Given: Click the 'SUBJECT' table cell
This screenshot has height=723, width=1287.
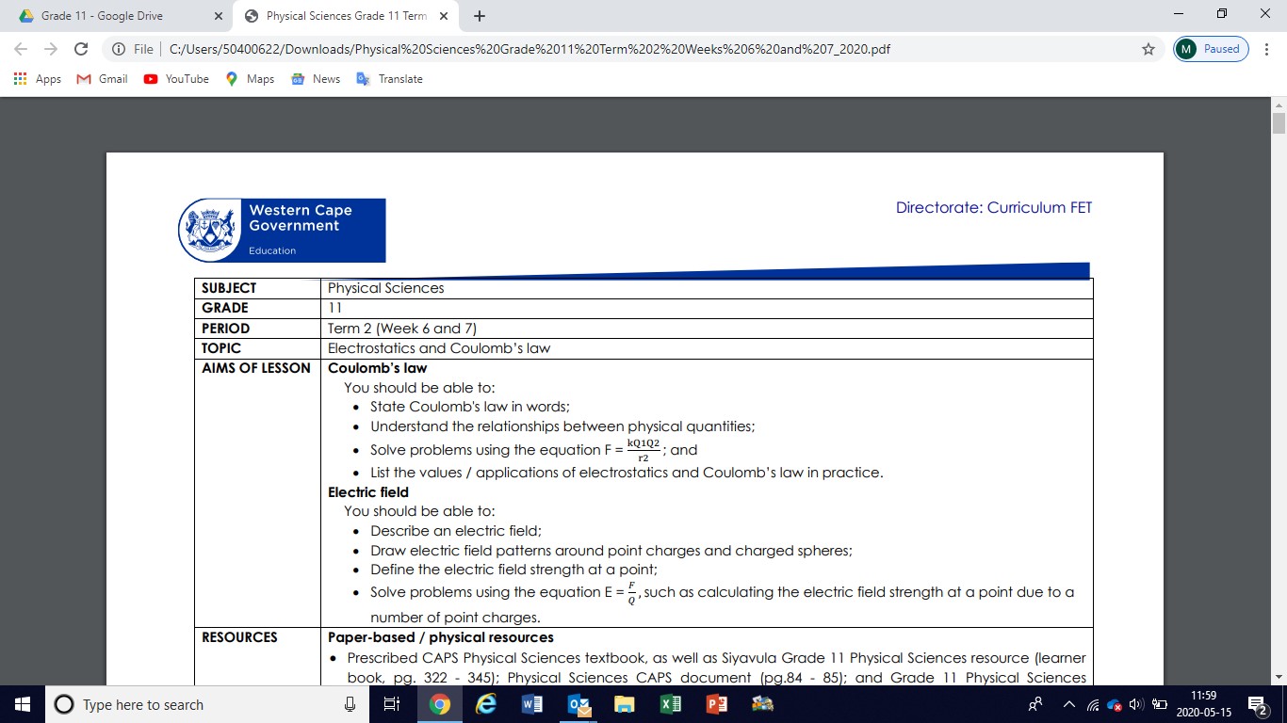Looking at the screenshot, I should [x=257, y=288].
